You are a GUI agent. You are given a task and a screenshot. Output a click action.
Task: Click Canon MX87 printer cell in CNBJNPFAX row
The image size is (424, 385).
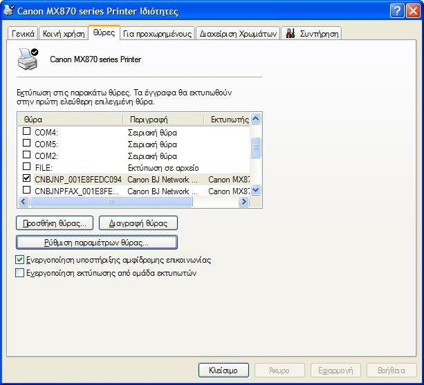click(229, 191)
